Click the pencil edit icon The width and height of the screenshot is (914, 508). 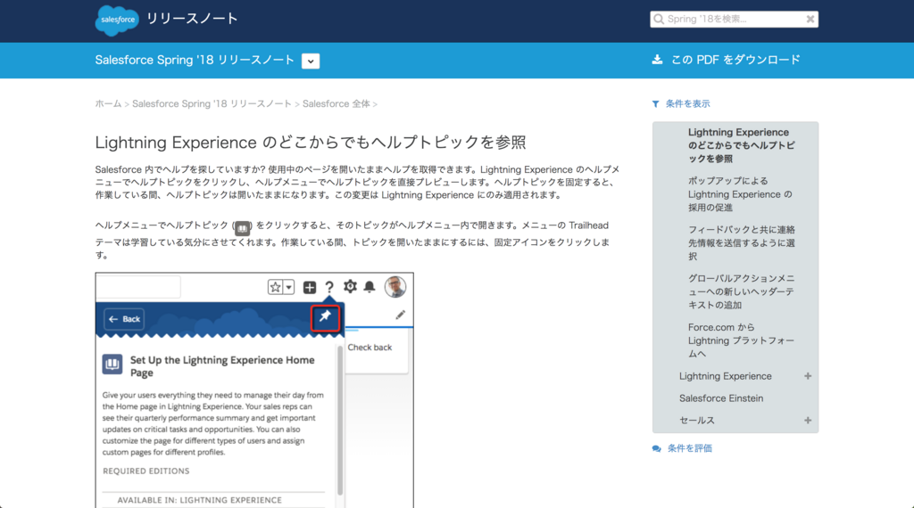tap(400, 315)
